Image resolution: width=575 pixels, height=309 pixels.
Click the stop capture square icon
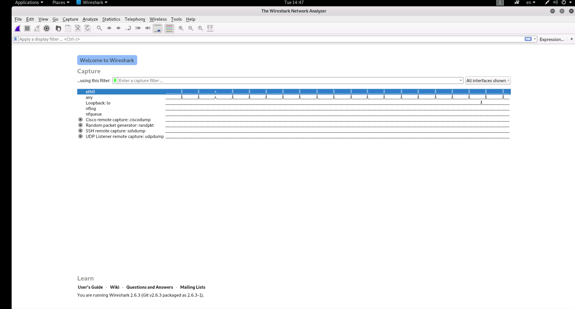coord(27,28)
